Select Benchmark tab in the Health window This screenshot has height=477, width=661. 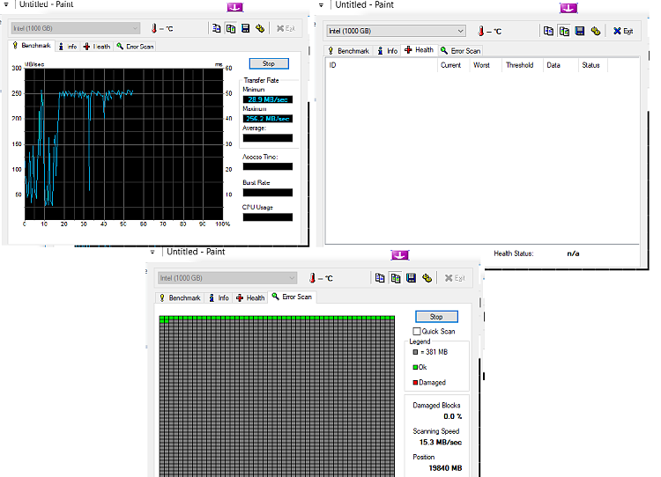tap(348, 50)
